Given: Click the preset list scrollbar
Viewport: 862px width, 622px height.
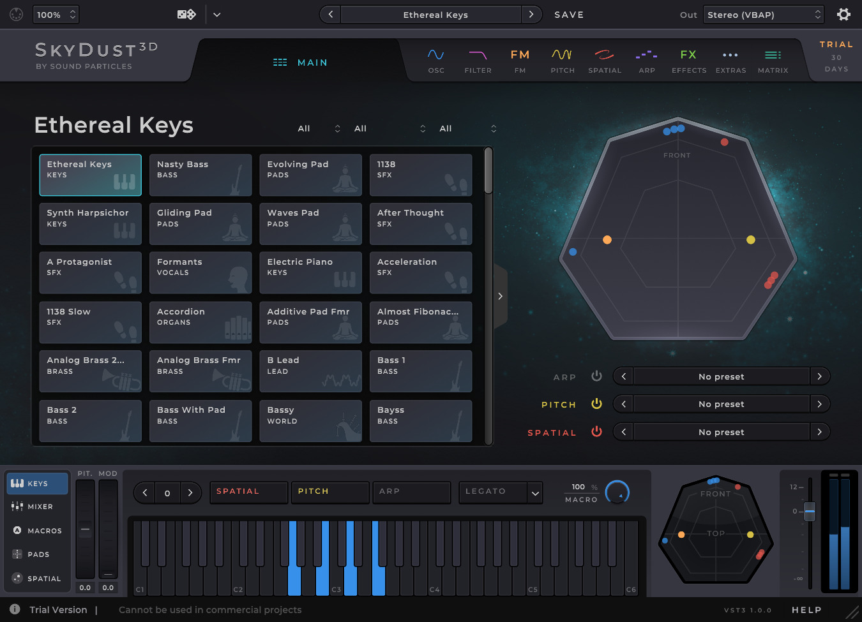Looking at the screenshot, I should (x=488, y=171).
